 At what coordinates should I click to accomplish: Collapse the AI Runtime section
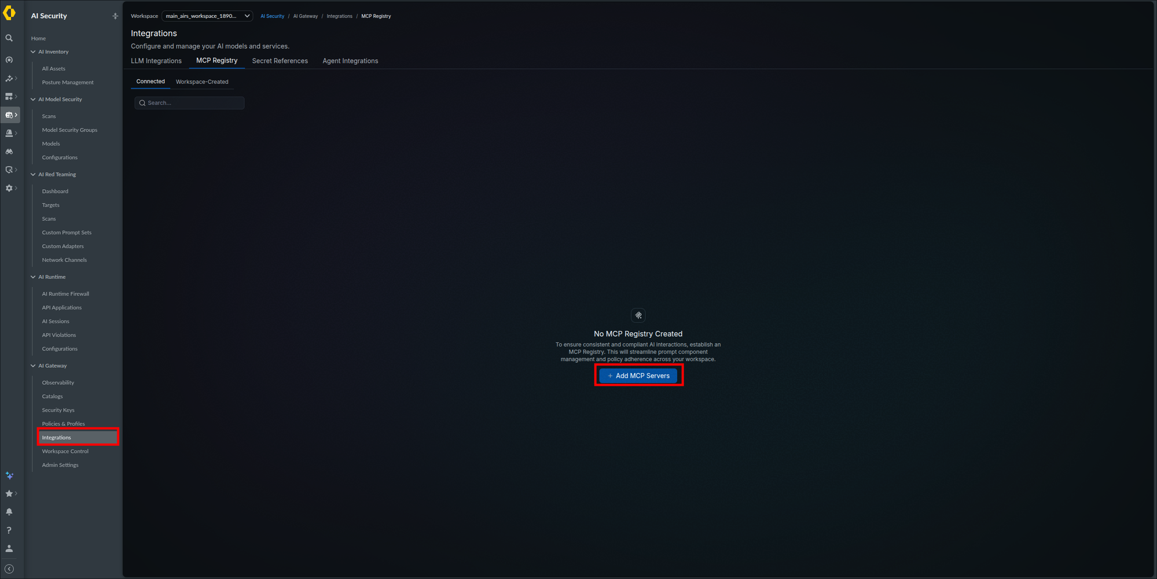pos(33,277)
